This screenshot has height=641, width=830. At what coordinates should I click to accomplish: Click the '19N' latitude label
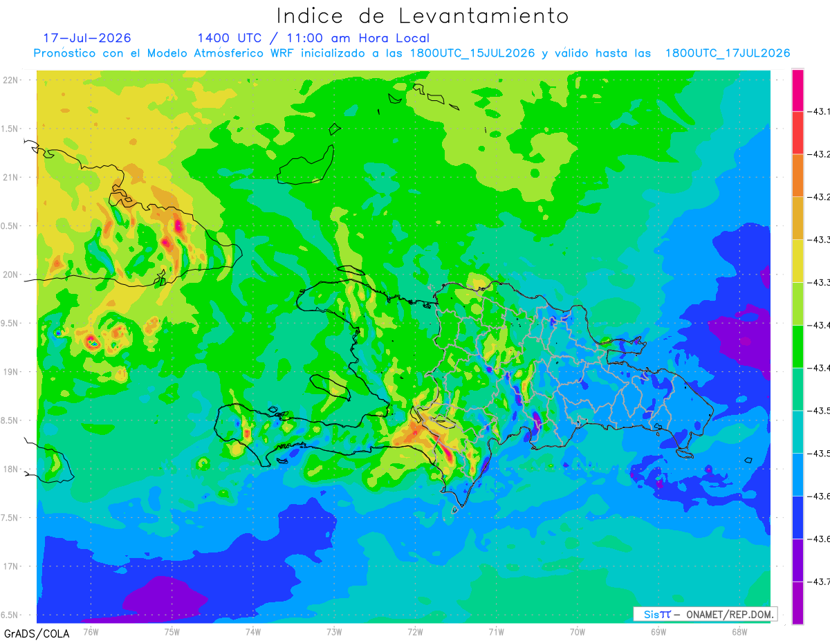click(12, 372)
